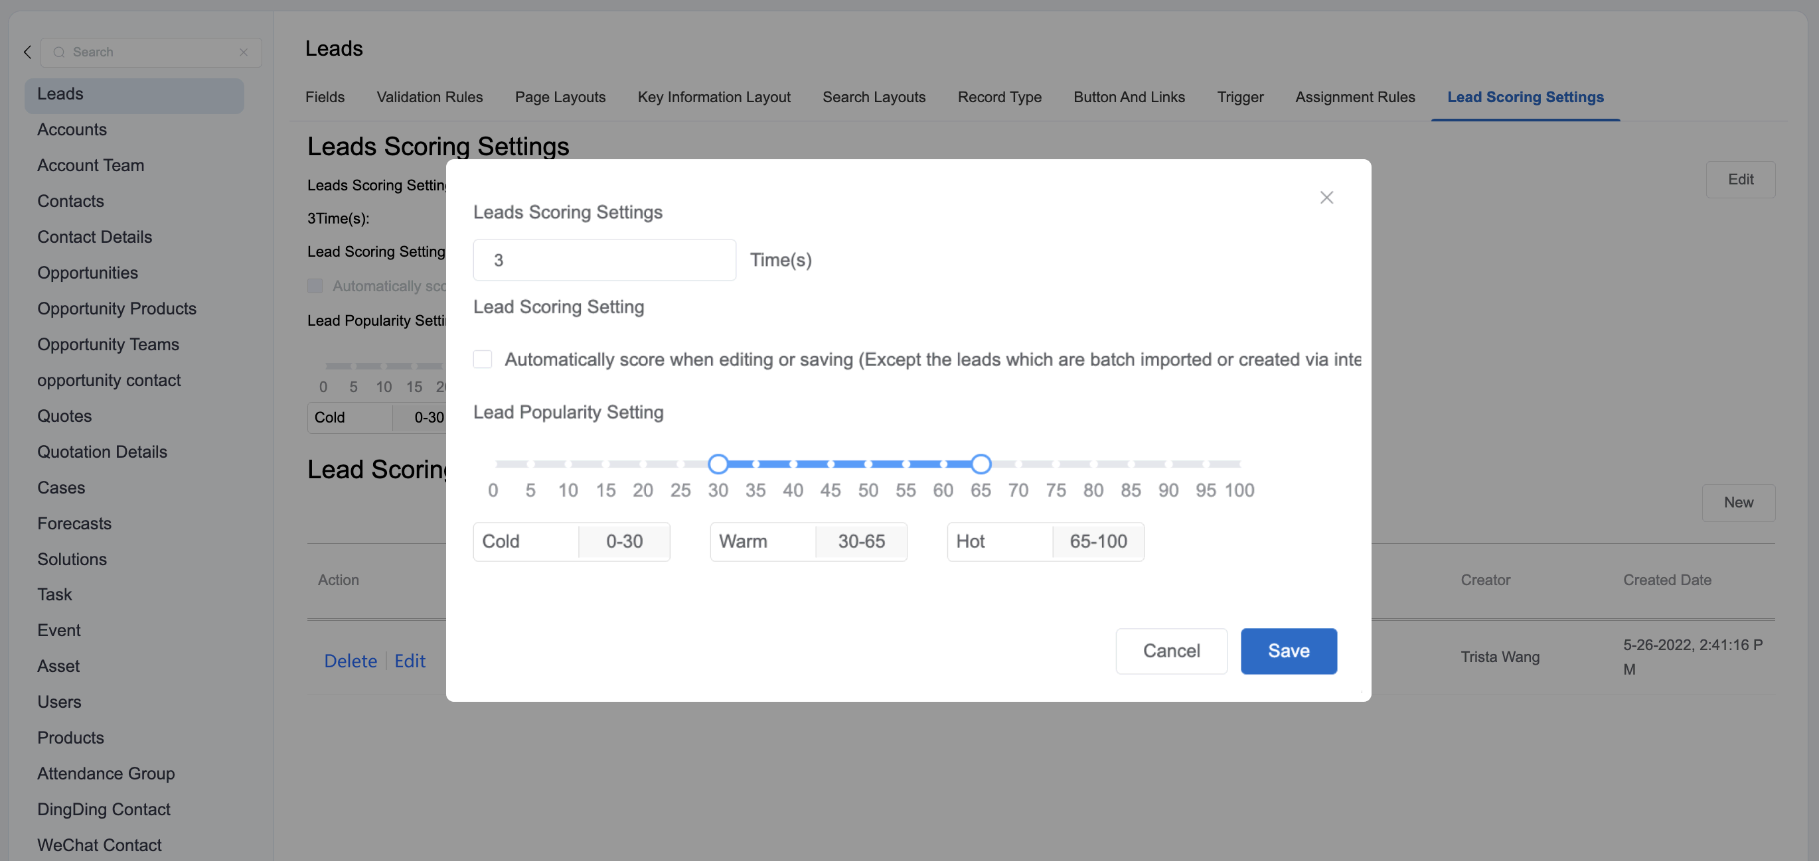The height and width of the screenshot is (861, 1819).
Task: Open the Trigger tab
Action: (1240, 97)
